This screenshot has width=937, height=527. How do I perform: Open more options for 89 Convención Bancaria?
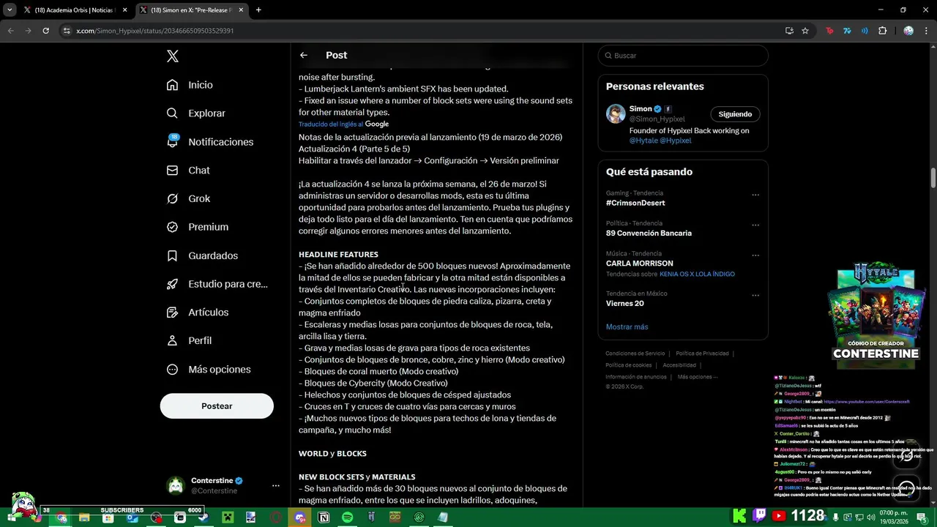755,225
